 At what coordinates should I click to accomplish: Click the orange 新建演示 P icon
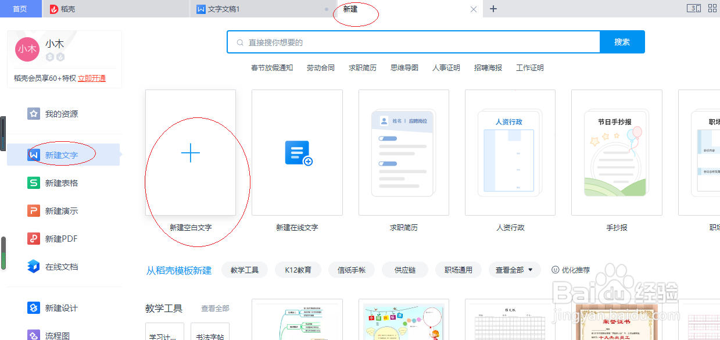[34, 211]
